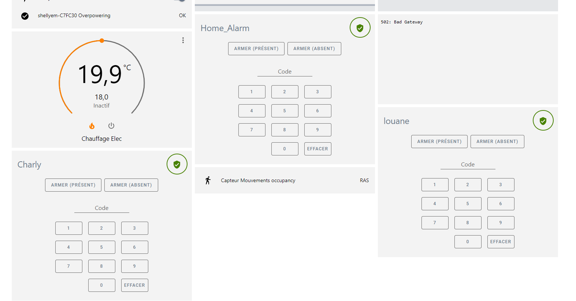Tap digit 5 on Home_Alarm keypad
The width and height of the screenshot is (576, 301).
pyautogui.click(x=285, y=111)
